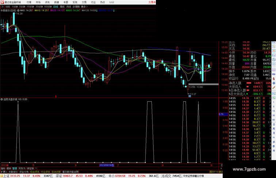Screen dimensions: 276x178
Task: Click the MA120 14.69 indicator value
Action: click(89, 11)
